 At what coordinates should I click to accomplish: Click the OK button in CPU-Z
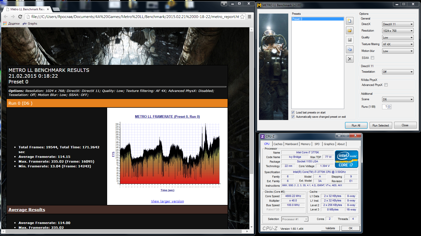click(x=350, y=228)
